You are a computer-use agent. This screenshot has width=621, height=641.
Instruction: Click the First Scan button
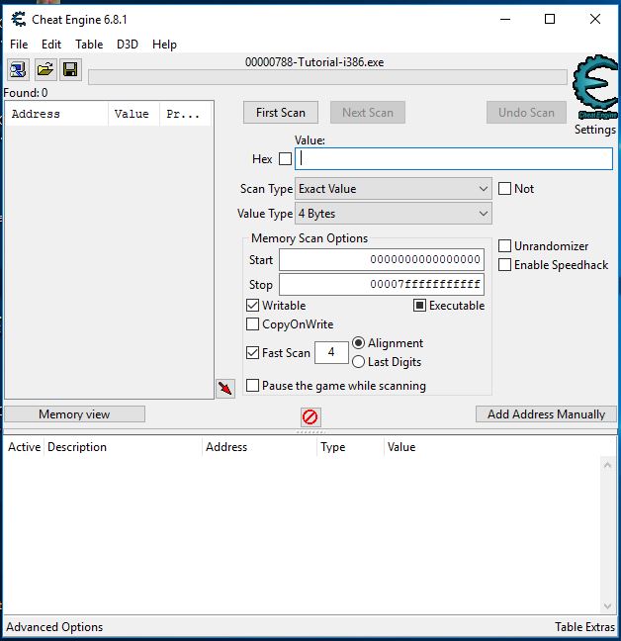[281, 113]
